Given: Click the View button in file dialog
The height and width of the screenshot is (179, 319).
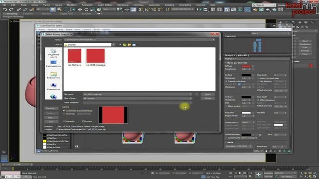Looking at the screenshot, I should click(x=51, y=121).
